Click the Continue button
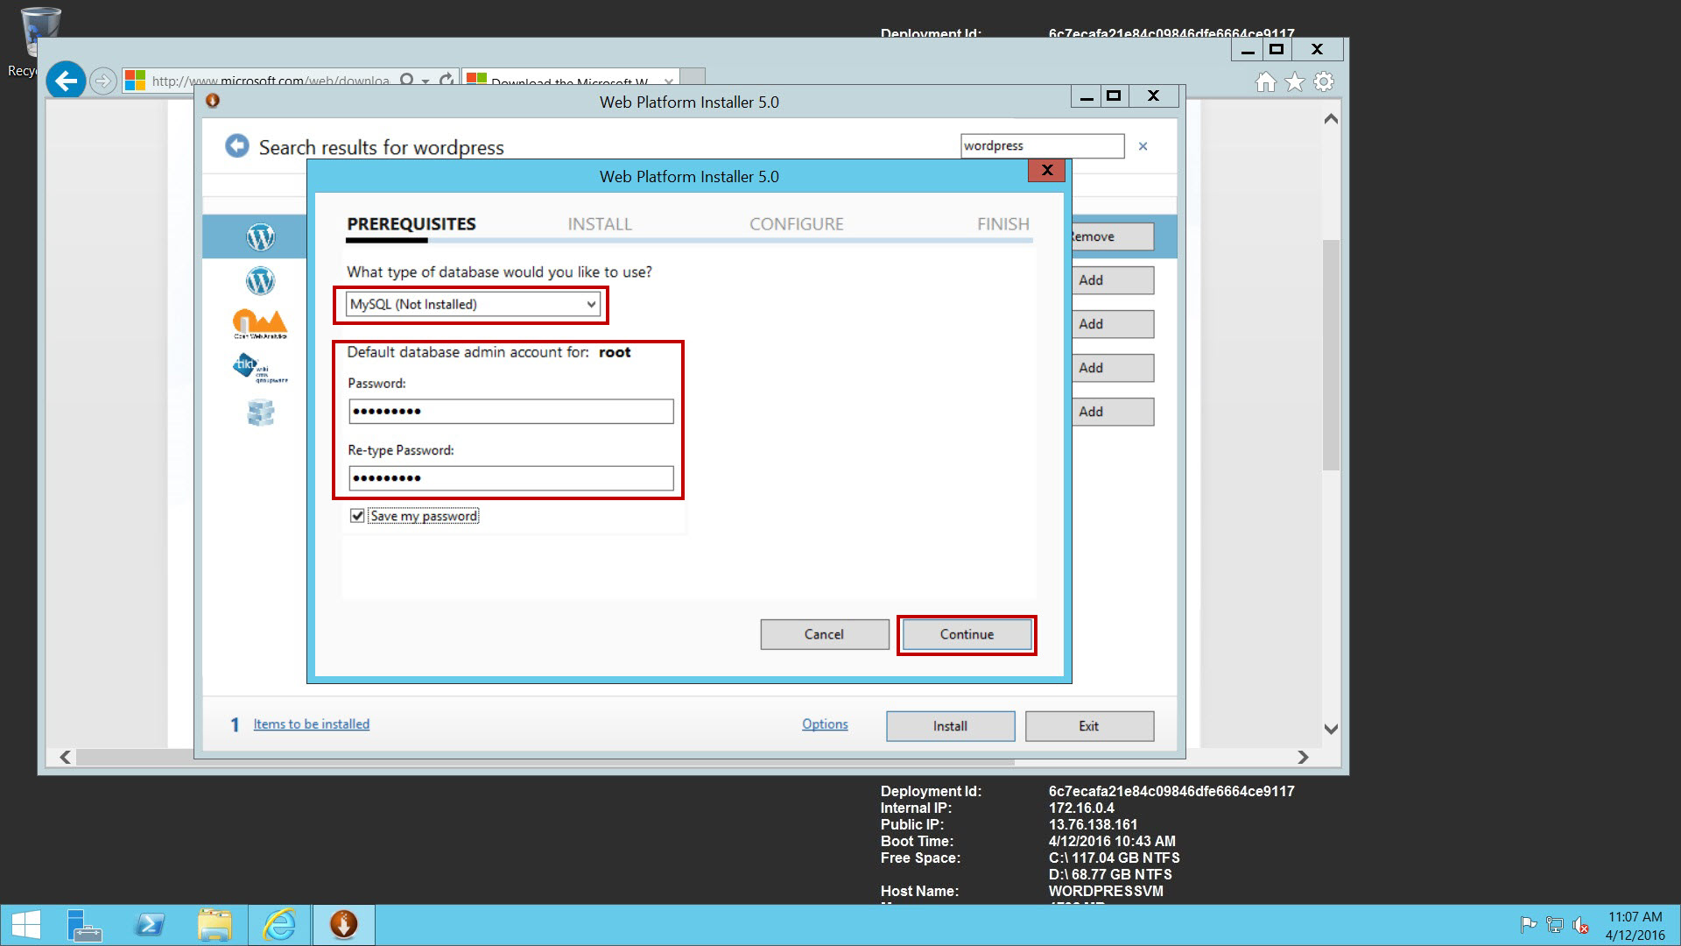The image size is (1681, 946). (x=967, y=634)
